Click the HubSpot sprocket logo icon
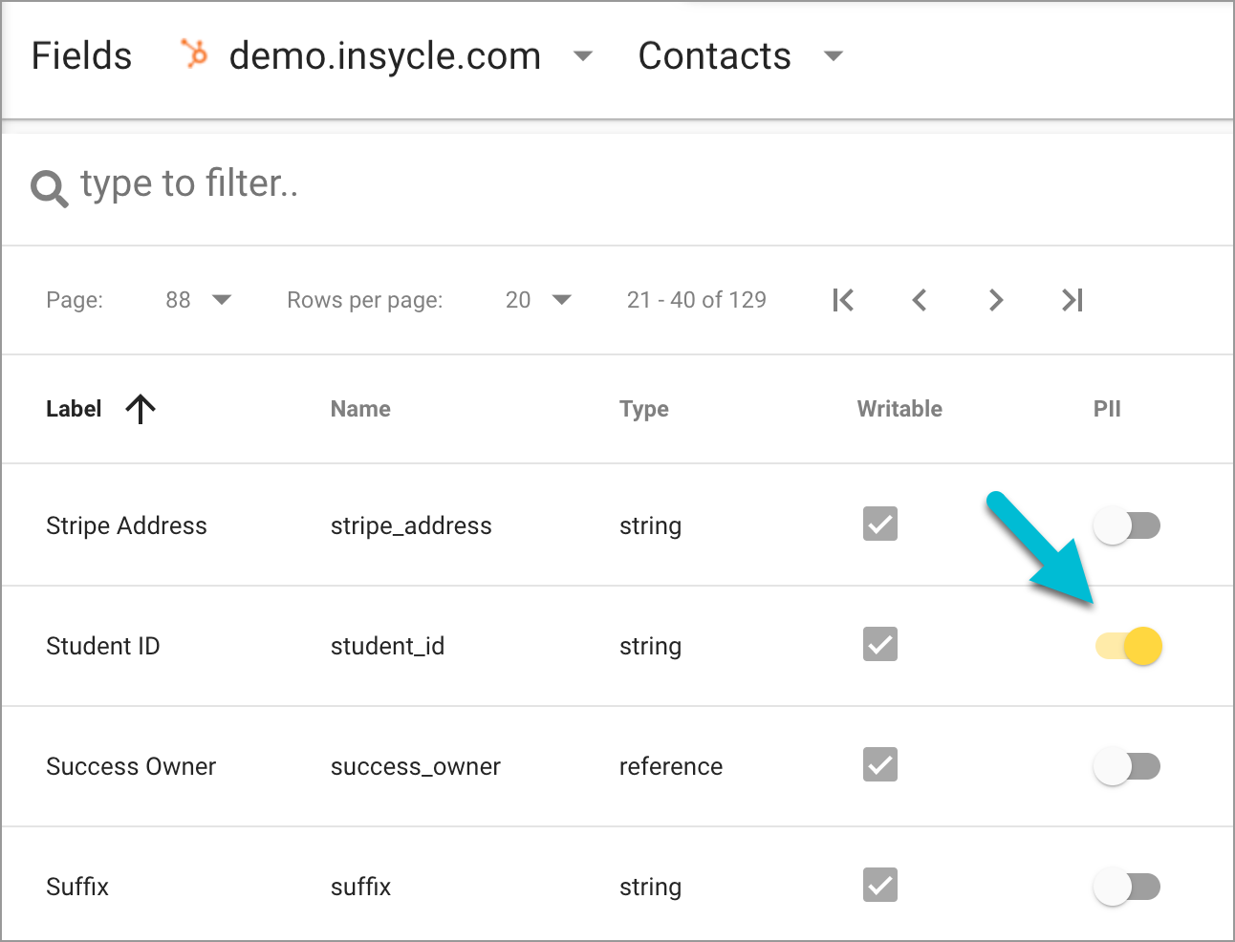The width and height of the screenshot is (1235, 942). (193, 55)
